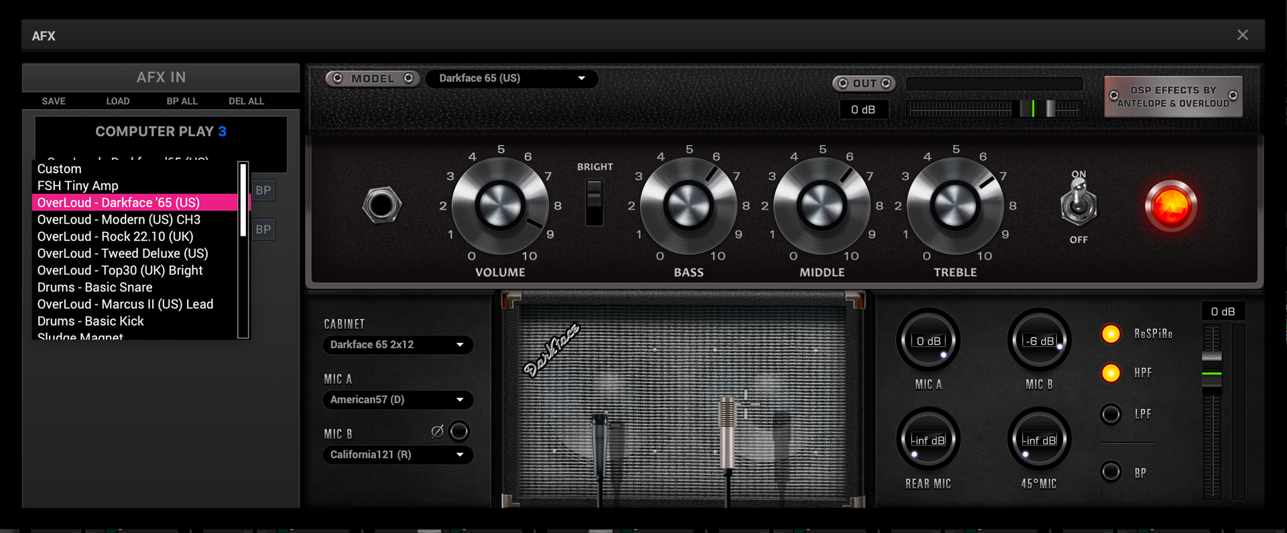Screen dimensions: 1287x533
Task: Click the TREBLE knob
Action: [955, 206]
